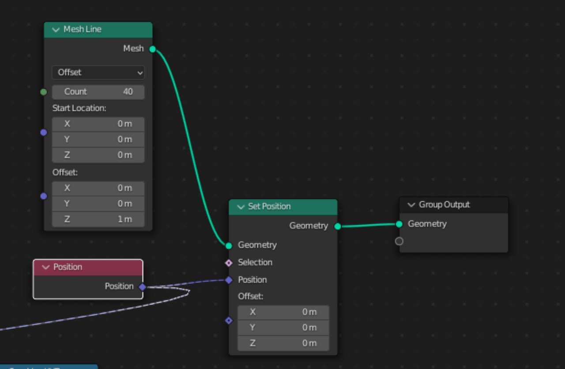Click the Count field showing 40

tap(98, 92)
